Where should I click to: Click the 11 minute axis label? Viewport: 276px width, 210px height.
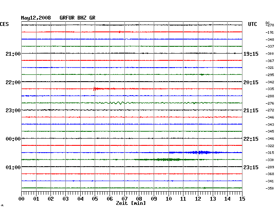[x=183, y=199]
